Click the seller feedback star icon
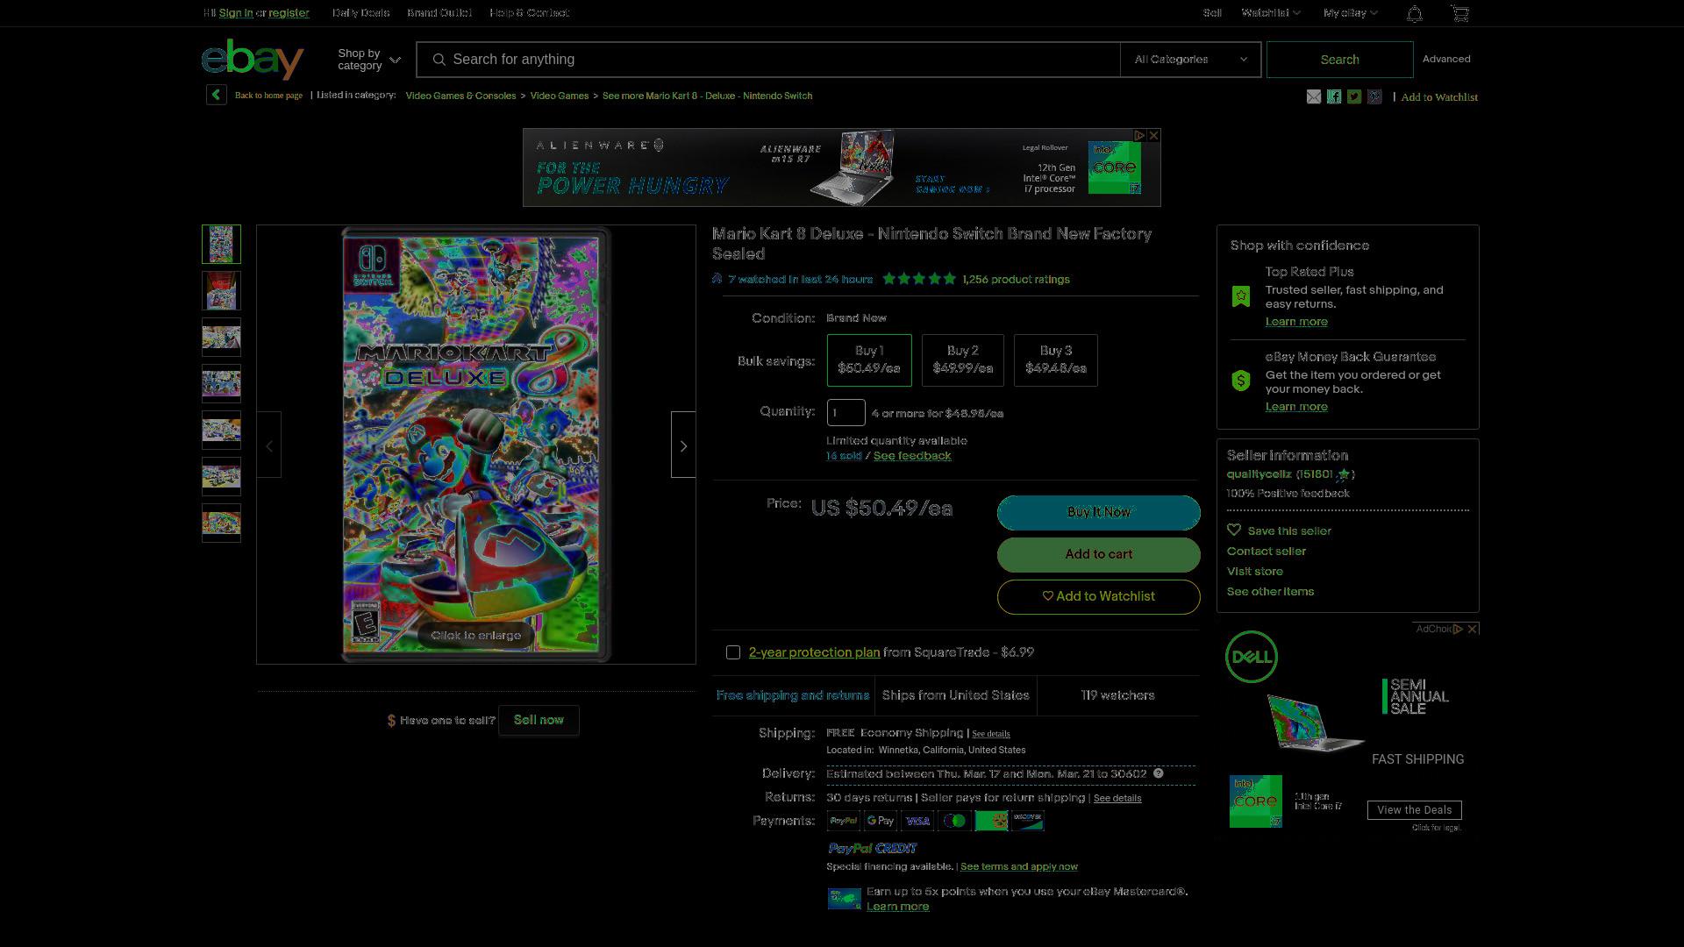The image size is (1684, 947). coord(1343,474)
